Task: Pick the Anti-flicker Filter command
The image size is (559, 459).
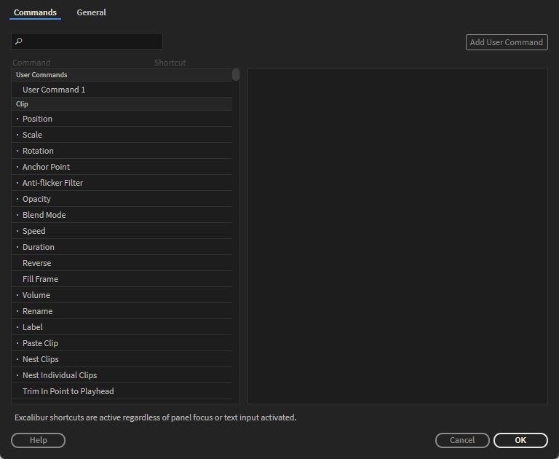Action: pyautogui.click(x=52, y=183)
